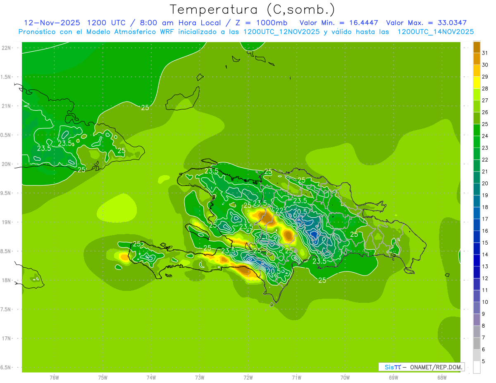
Task: Pick the dark blue legend swatch between 12 and 13
Action: 477,272
